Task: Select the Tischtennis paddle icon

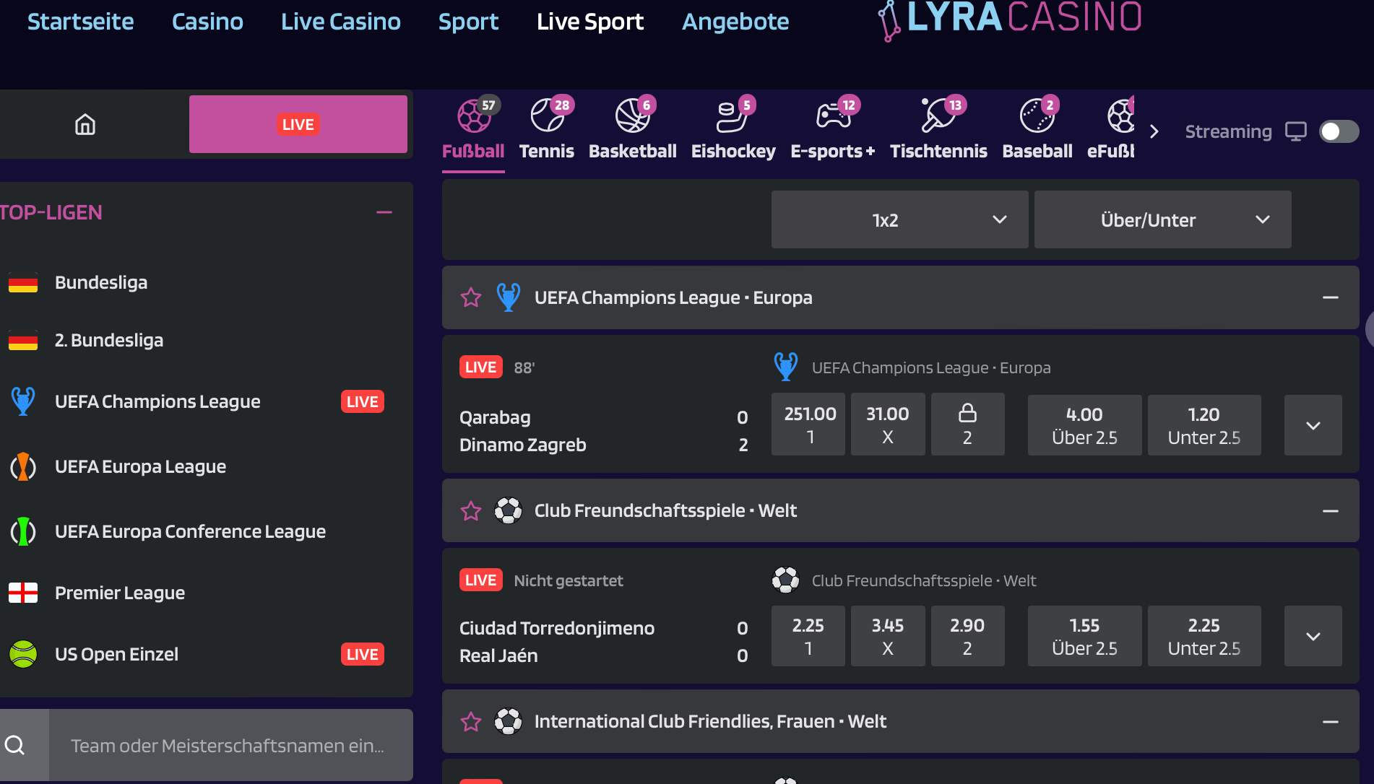Action: [938, 116]
